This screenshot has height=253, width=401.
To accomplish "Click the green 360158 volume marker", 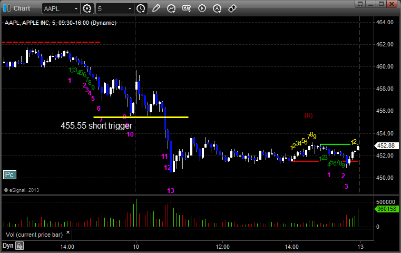I will click(x=387, y=209).
